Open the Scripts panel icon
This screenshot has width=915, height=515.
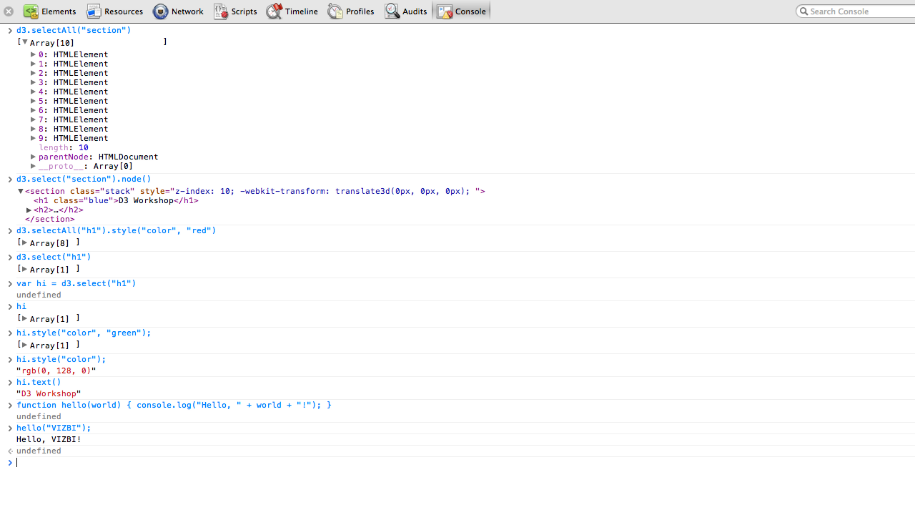(221, 11)
